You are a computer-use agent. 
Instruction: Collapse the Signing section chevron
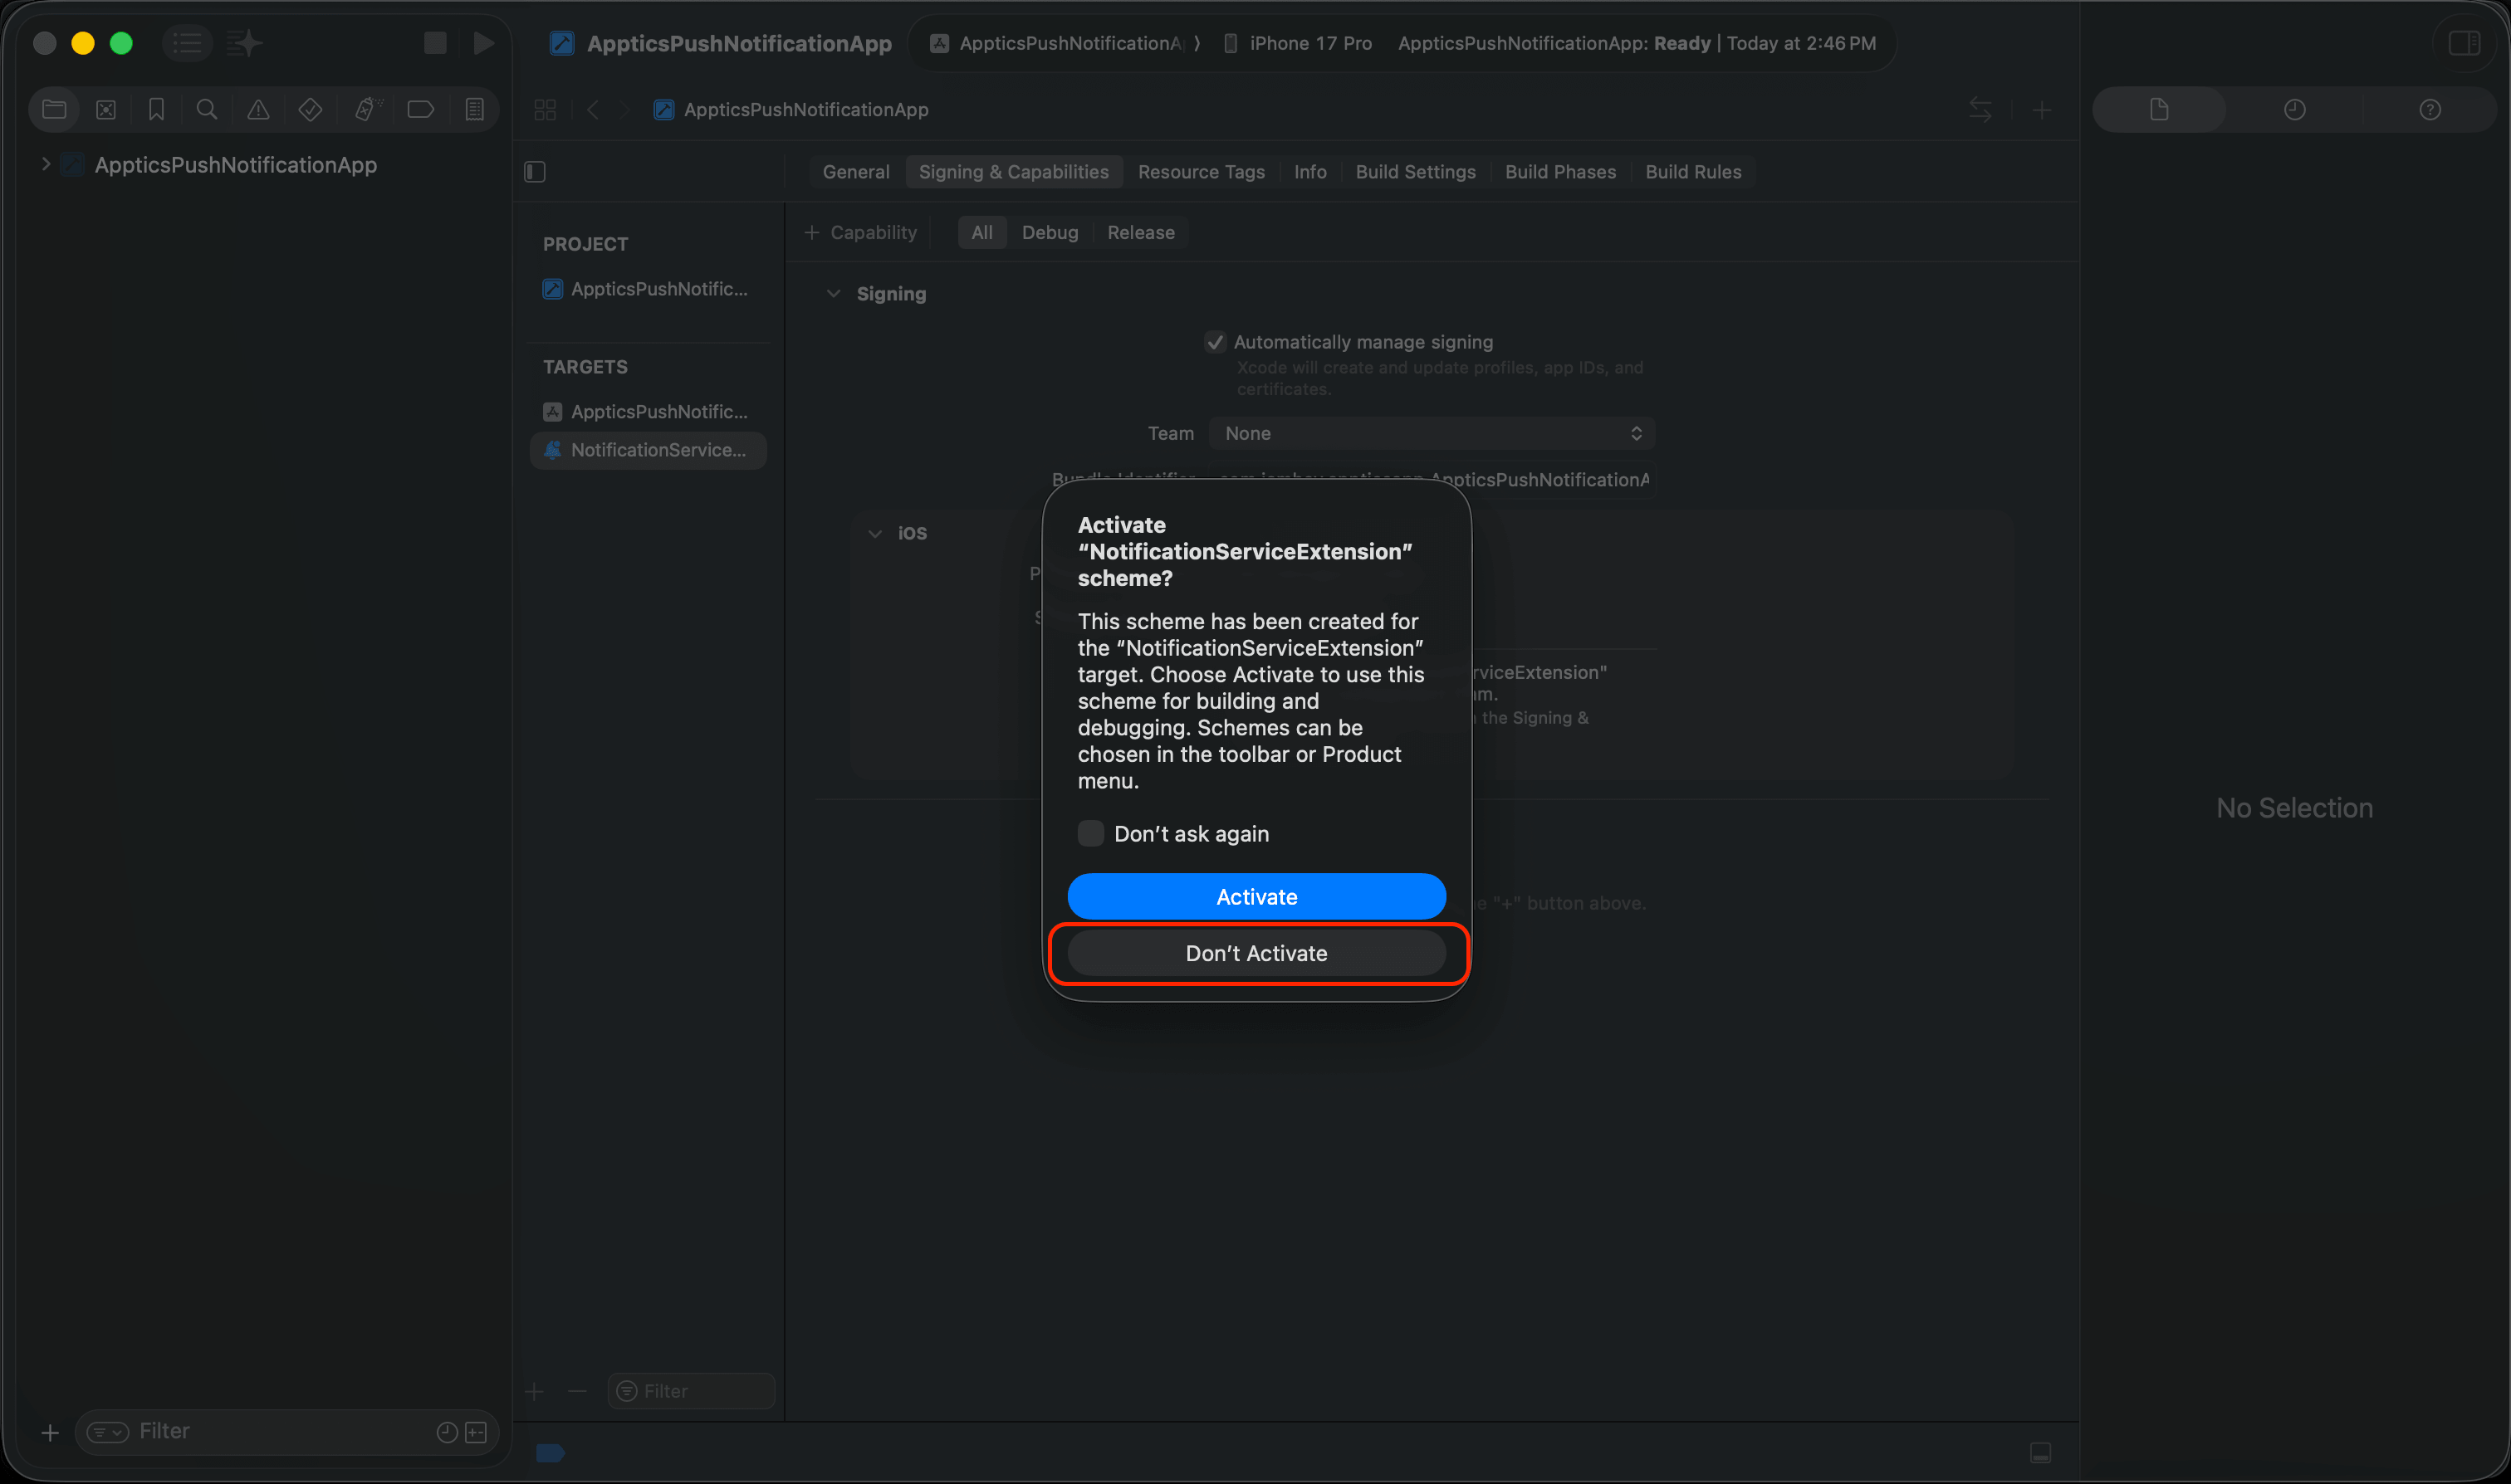834,294
